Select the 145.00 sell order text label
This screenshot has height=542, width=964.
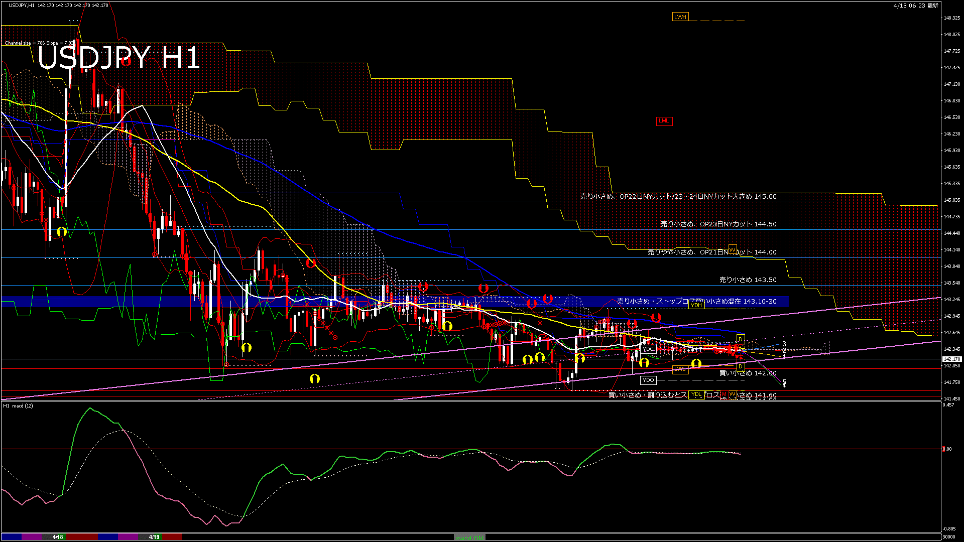point(678,197)
